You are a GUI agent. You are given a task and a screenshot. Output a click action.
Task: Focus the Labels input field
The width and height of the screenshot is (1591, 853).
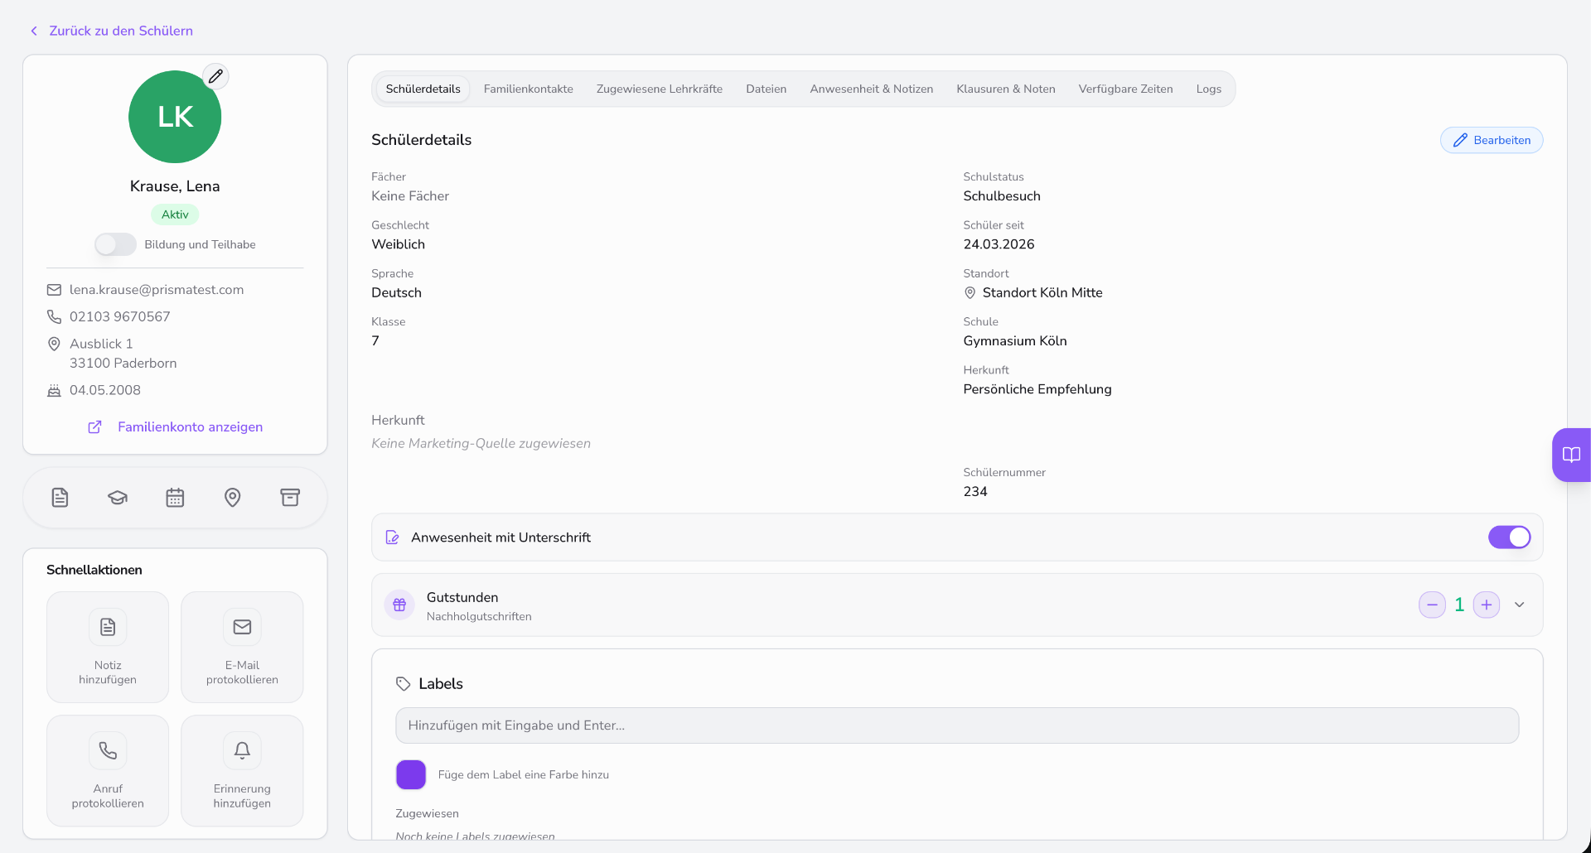(x=957, y=725)
